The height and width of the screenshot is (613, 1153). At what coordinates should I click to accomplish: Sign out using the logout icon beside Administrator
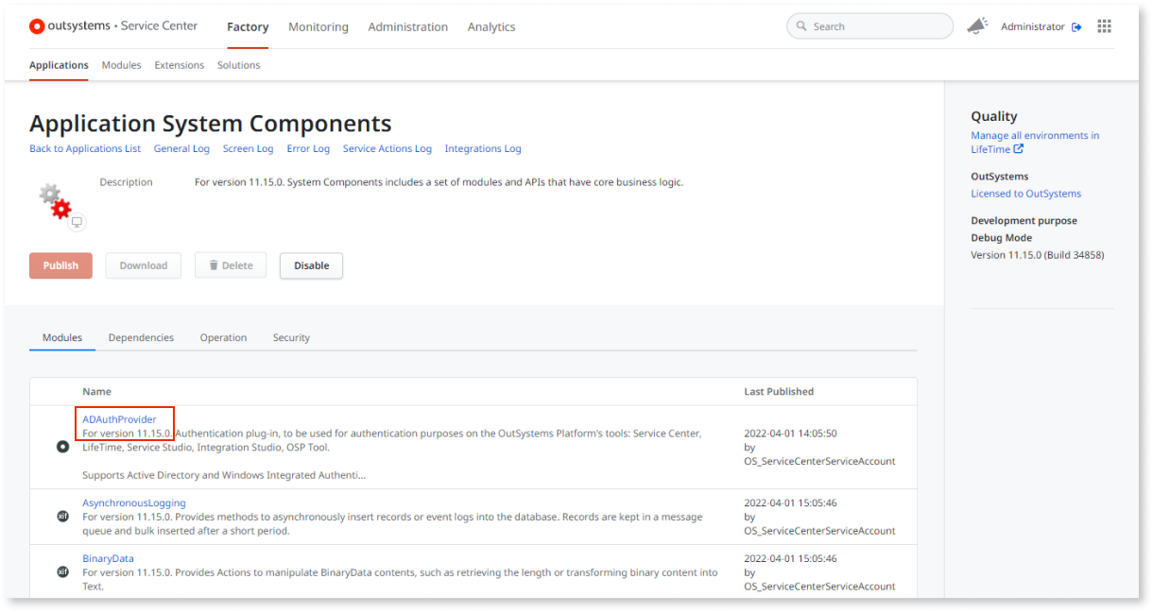pos(1076,26)
